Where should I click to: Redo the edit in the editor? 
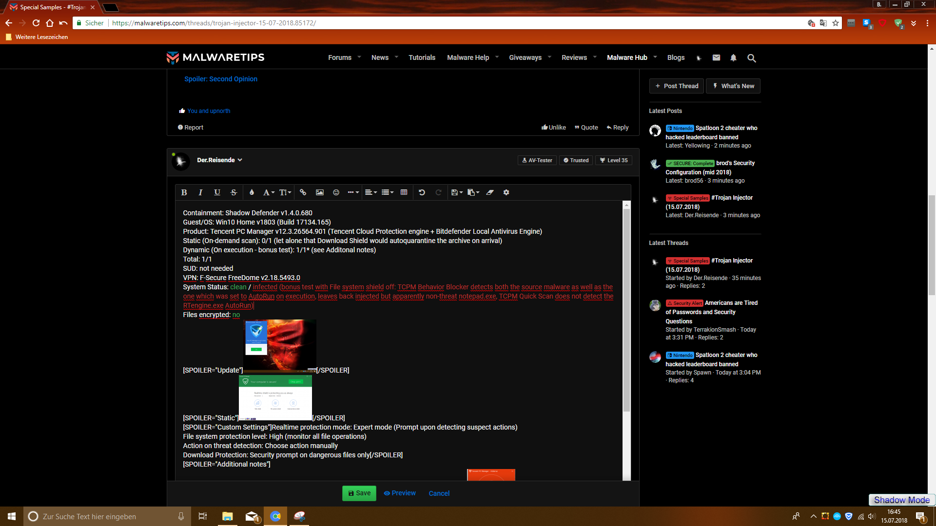438,192
